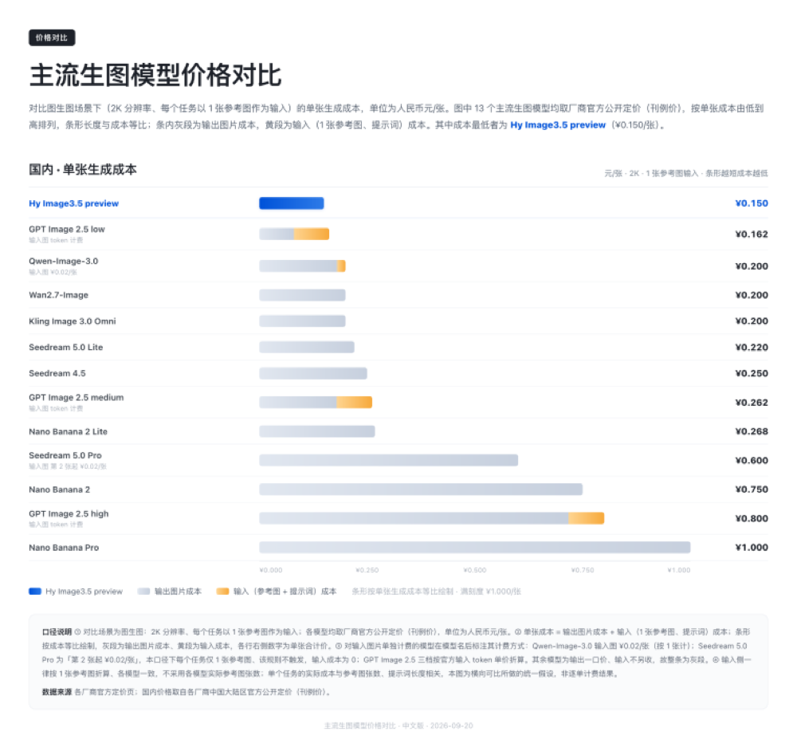Image resolution: width=797 pixels, height=755 pixels.
Task: Click the GPT Image 2.5 high label
Action: (69, 514)
